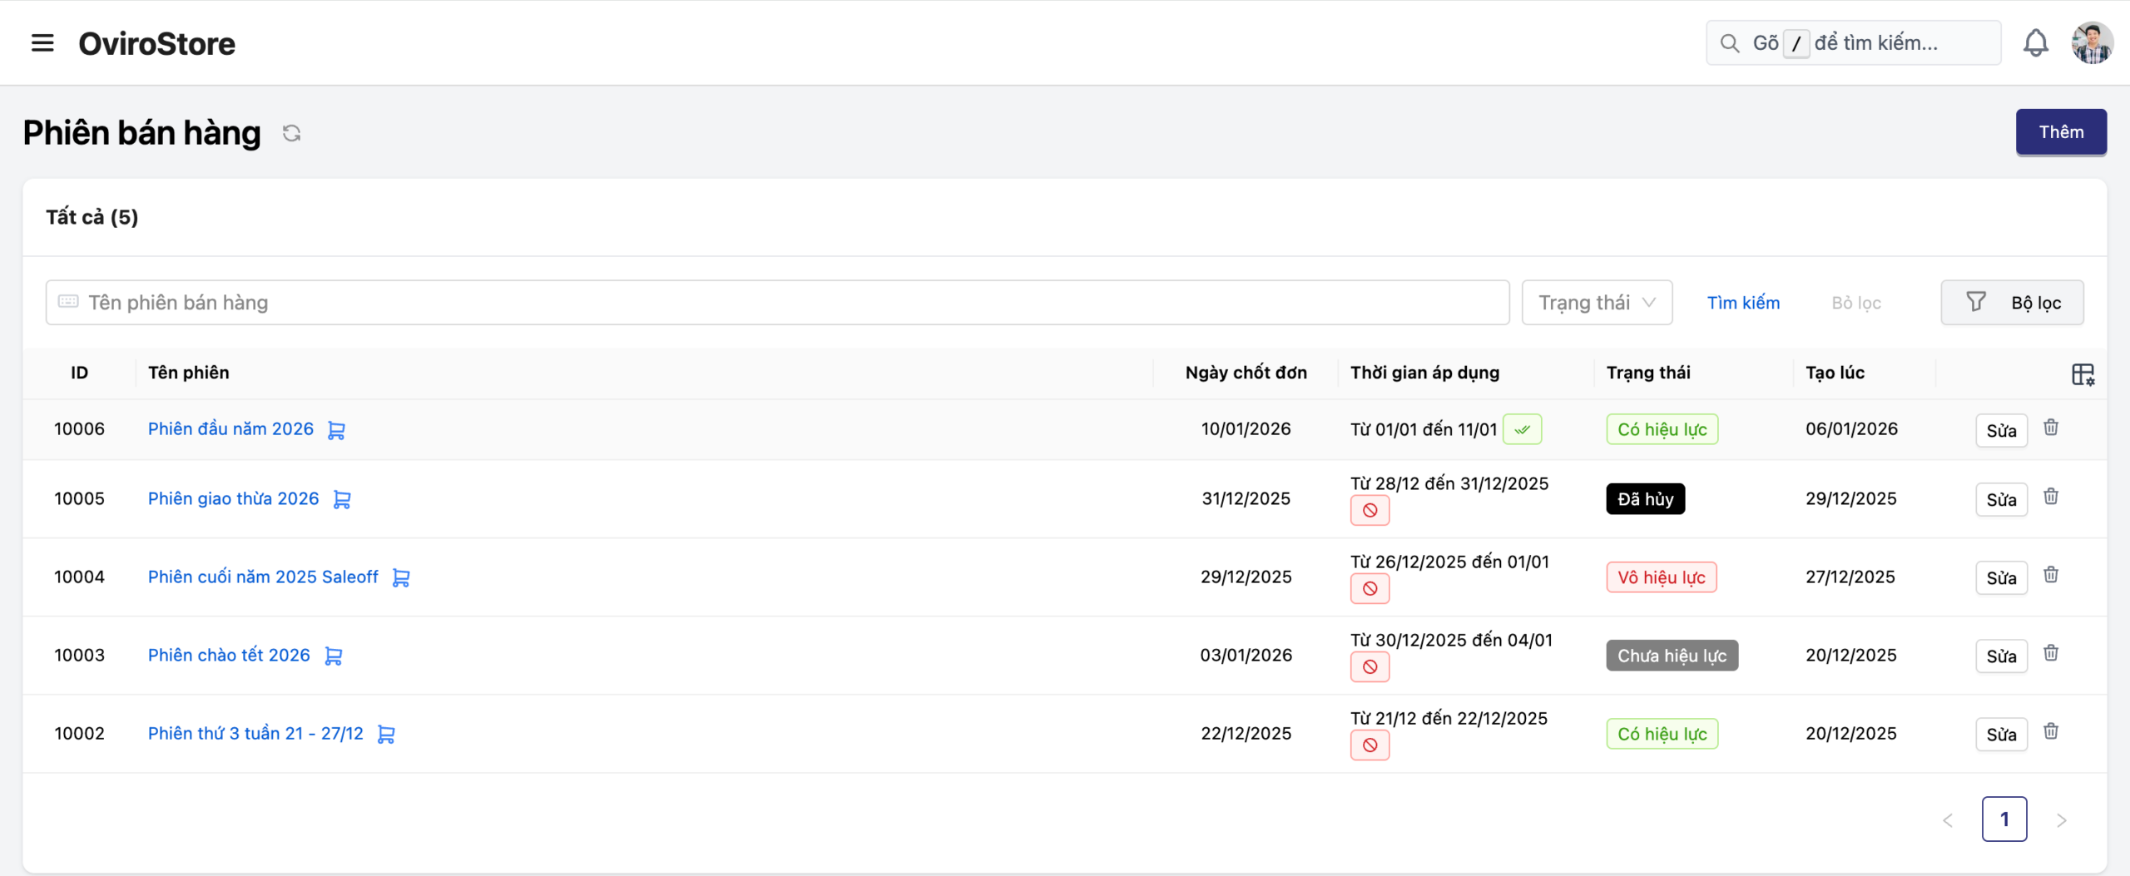Screen dimensions: 2130x876
Task: Click cart icon next to Phiên đầu năm 2026
Action: click(336, 430)
